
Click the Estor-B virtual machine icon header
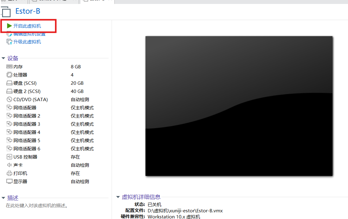(6, 12)
